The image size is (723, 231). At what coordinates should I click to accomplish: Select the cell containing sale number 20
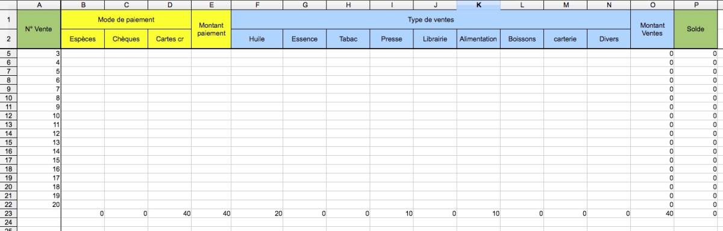39,205
